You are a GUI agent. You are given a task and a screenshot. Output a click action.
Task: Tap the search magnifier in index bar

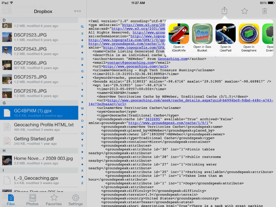[x=82, y=27]
